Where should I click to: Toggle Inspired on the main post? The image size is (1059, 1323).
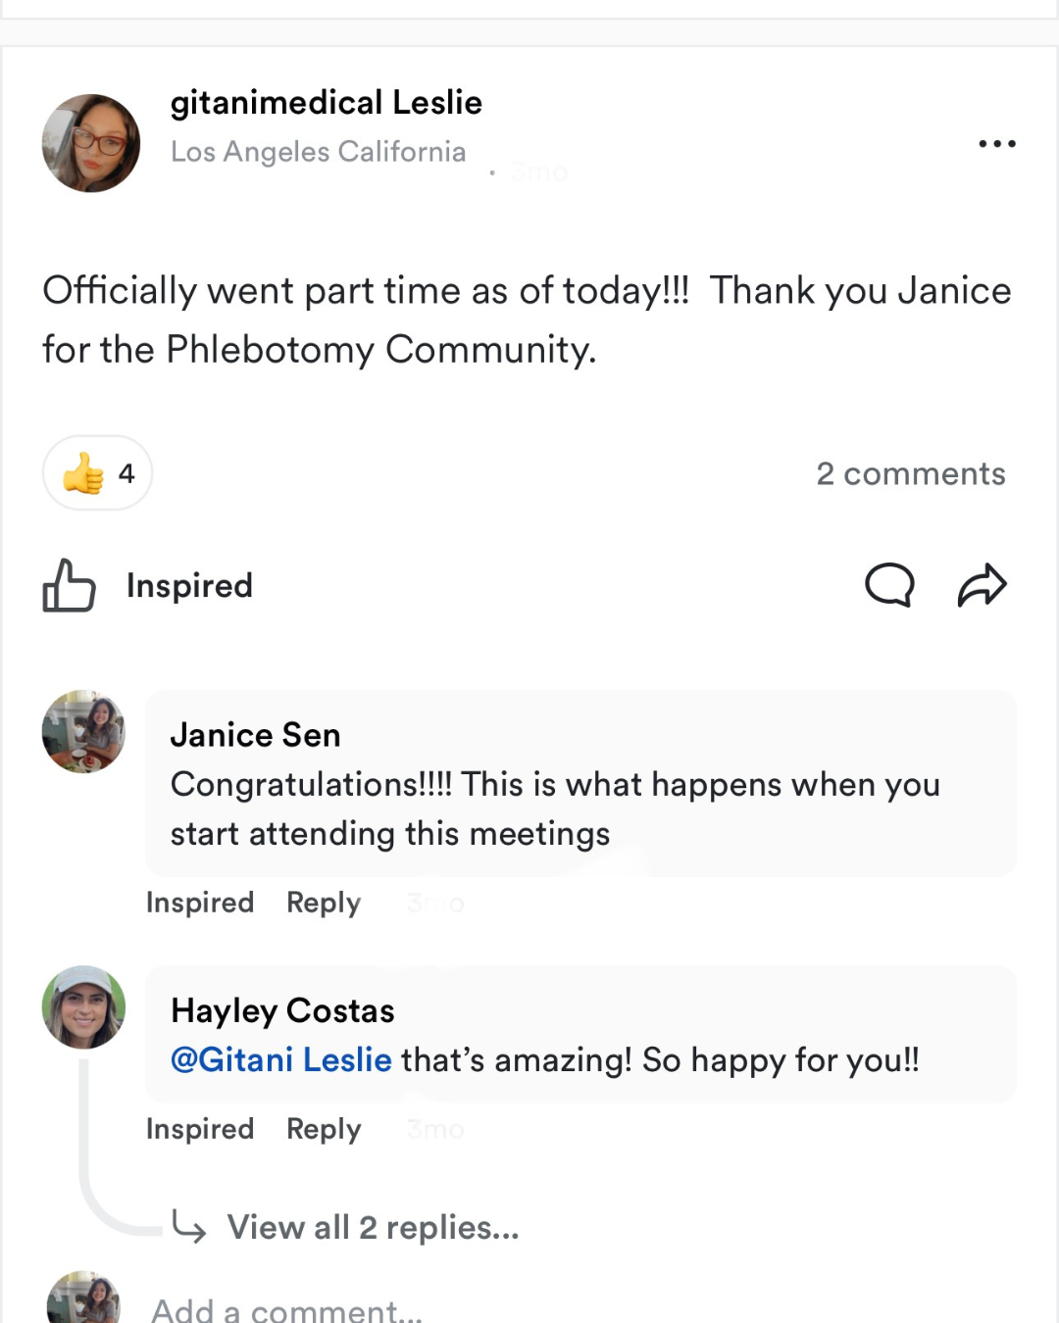coord(189,586)
